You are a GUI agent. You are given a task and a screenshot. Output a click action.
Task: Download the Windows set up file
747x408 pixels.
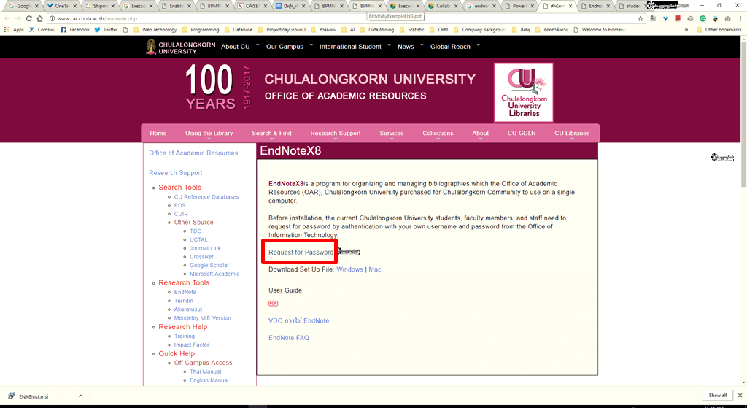(349, 269)
